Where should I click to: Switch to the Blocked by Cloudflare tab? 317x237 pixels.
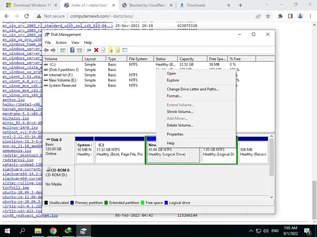click(x=148, y=5)
